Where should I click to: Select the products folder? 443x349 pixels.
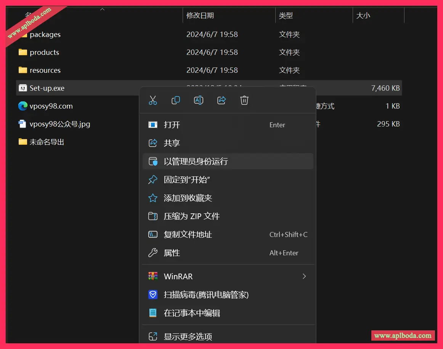coord(44,53)
